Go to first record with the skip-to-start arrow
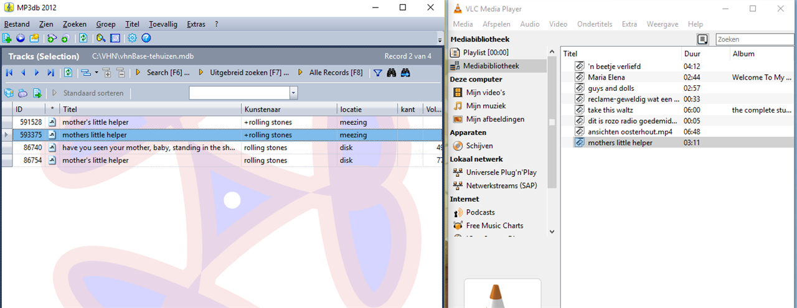The width and height of the screenshot is (797, 308). click(x=9, y=73)
